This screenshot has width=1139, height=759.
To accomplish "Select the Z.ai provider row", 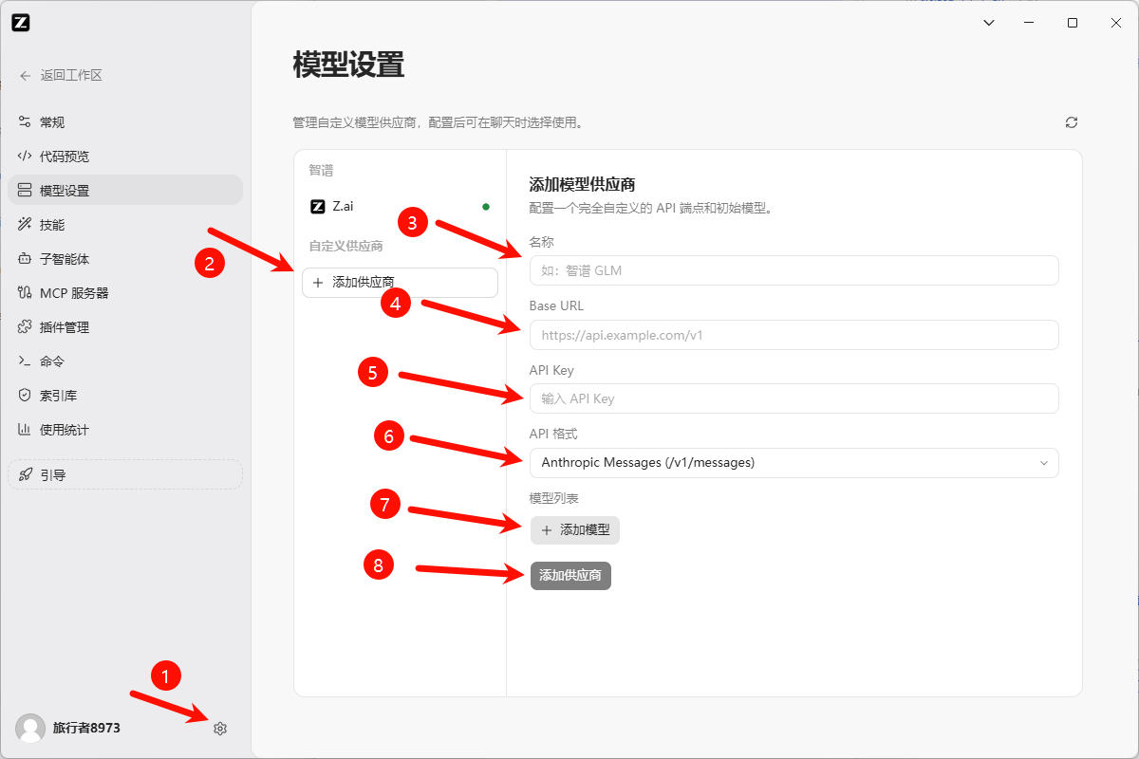I will [x=400, y=206].
